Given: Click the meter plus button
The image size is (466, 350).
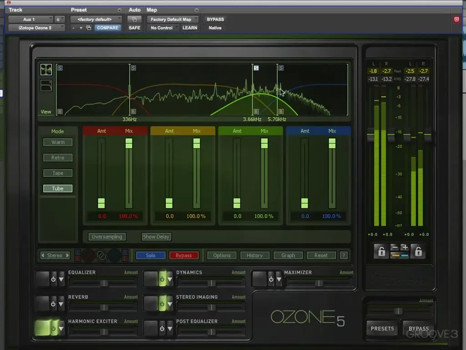Looking at the screenshot, I should (x=405, y=247).
